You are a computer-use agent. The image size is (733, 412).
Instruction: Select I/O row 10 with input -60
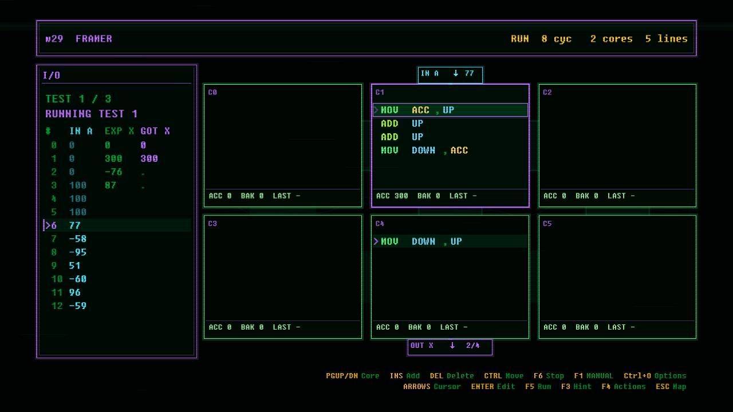pos(117,279)
